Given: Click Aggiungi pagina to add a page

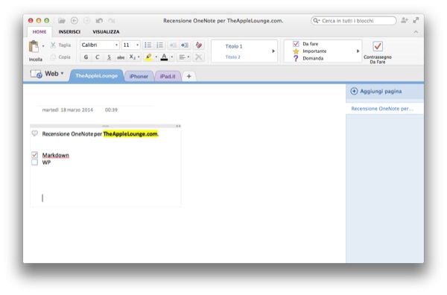Looking at the screenshot, I should 376,92.
